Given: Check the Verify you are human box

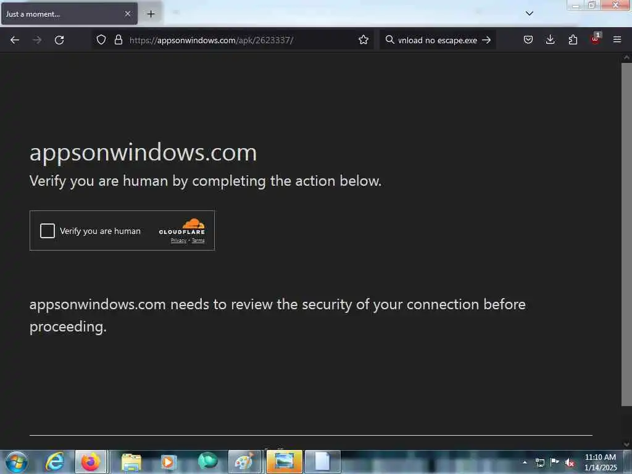Looking at the screenshot, I should [x=47, y=231].
